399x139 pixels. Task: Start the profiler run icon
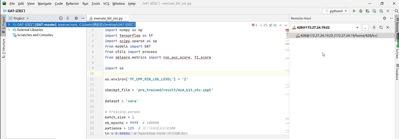374,11
